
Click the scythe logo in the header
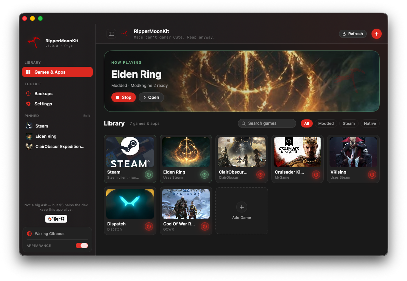125,34
